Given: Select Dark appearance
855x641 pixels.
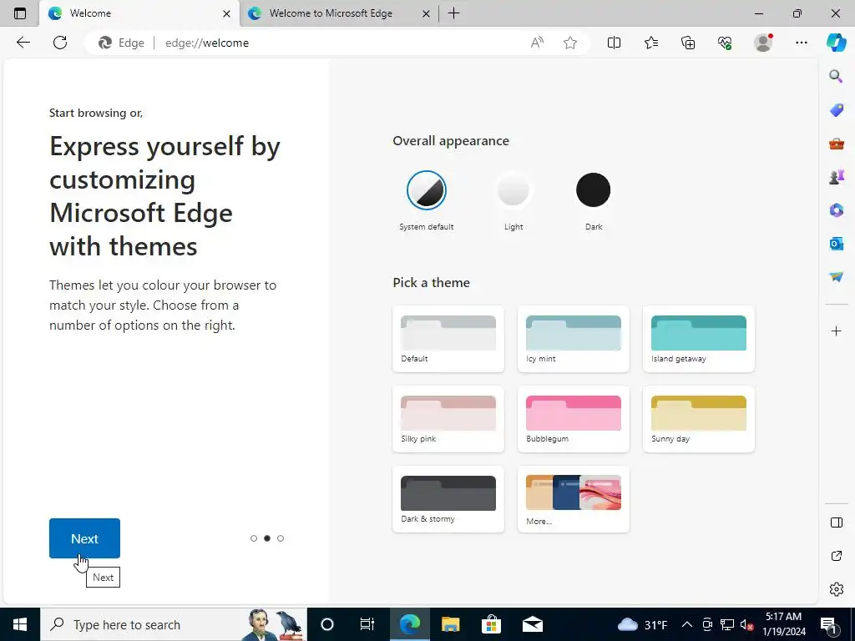Looking at the screenshot, I should click(x=594, y=190).
